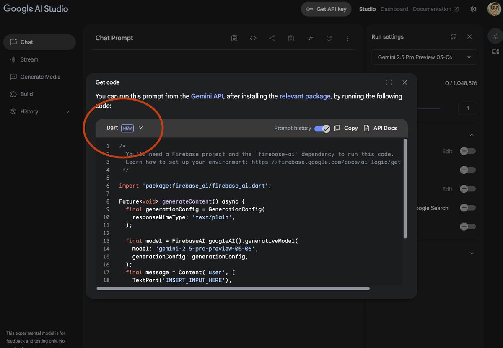
Task: Click the Run settings heading
Action: pyautogui.click(x=388, y=37)
